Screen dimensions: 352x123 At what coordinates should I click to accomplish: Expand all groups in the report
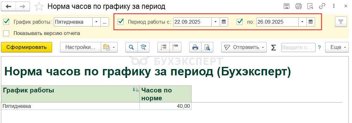(164, 47)
